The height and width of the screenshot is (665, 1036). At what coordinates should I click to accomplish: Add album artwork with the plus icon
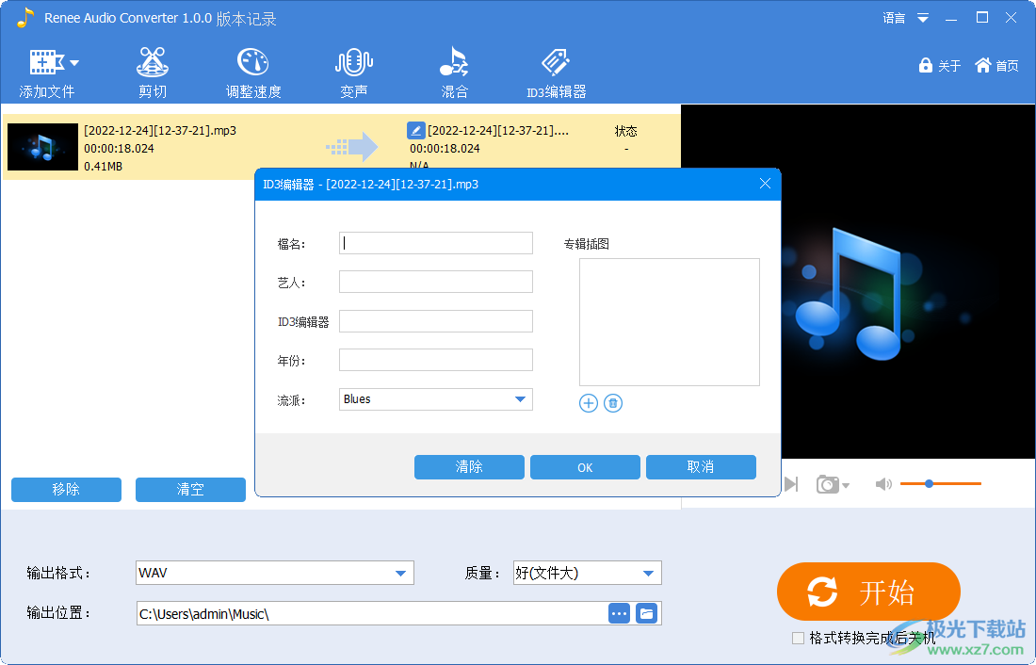point(588,402)
